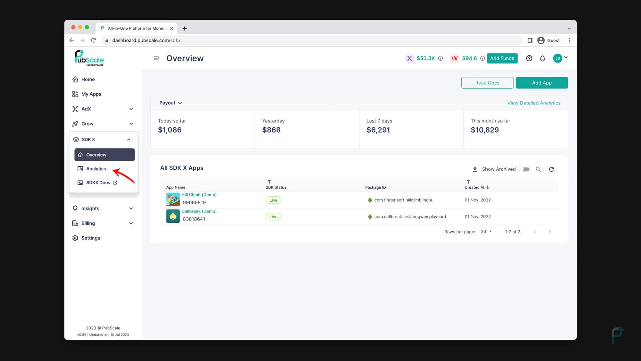Click the View Detailed Analytics link
The height and width of the screenshot is (361, 641).
coord(534,103)
